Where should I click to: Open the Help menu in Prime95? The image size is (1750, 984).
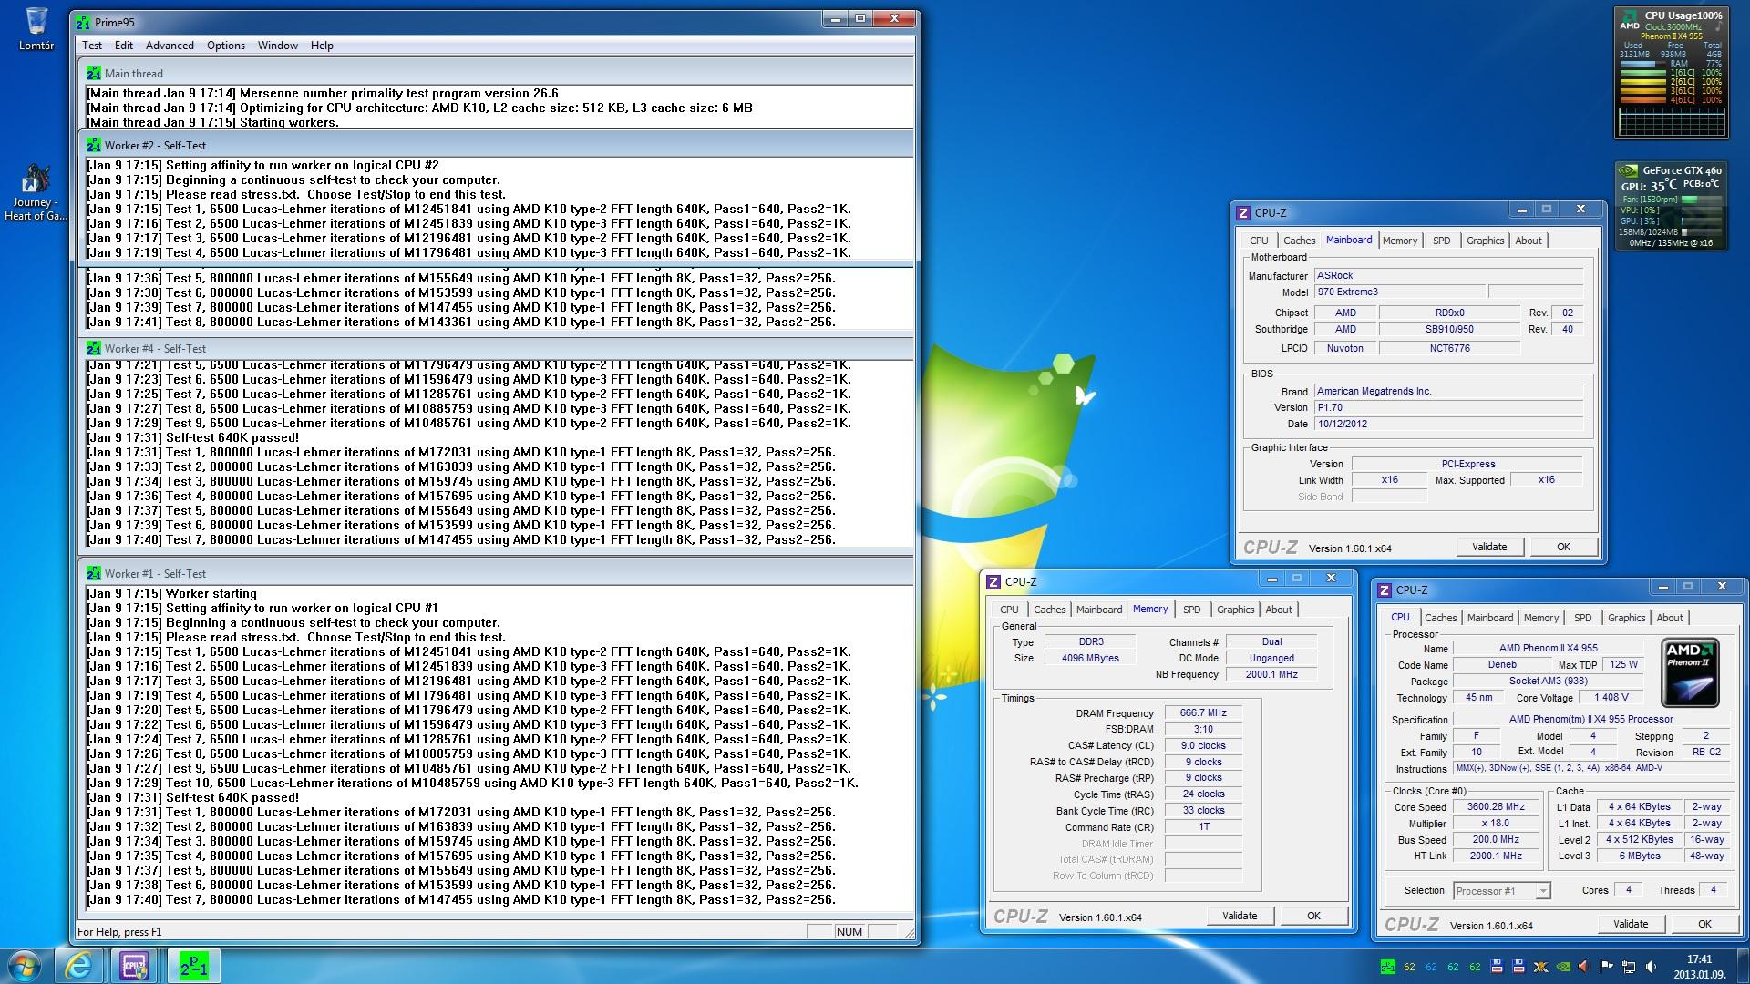point(322,46)
